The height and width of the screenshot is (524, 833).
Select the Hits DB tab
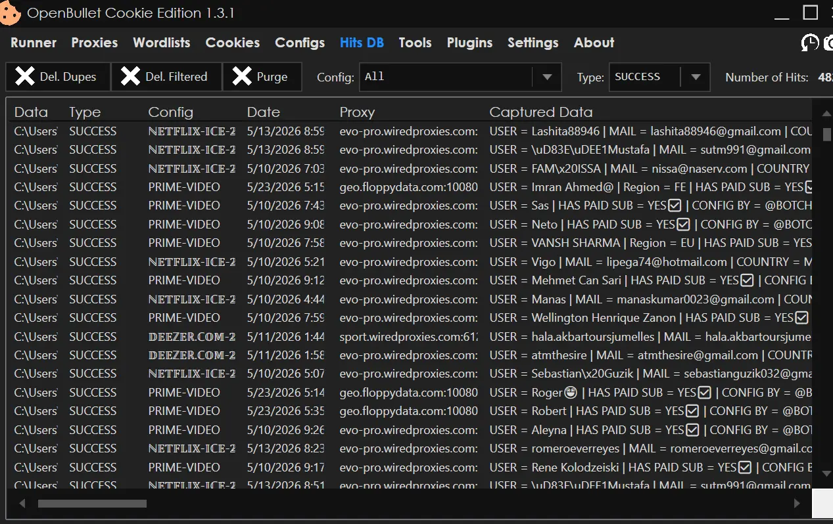coord(362,43)
